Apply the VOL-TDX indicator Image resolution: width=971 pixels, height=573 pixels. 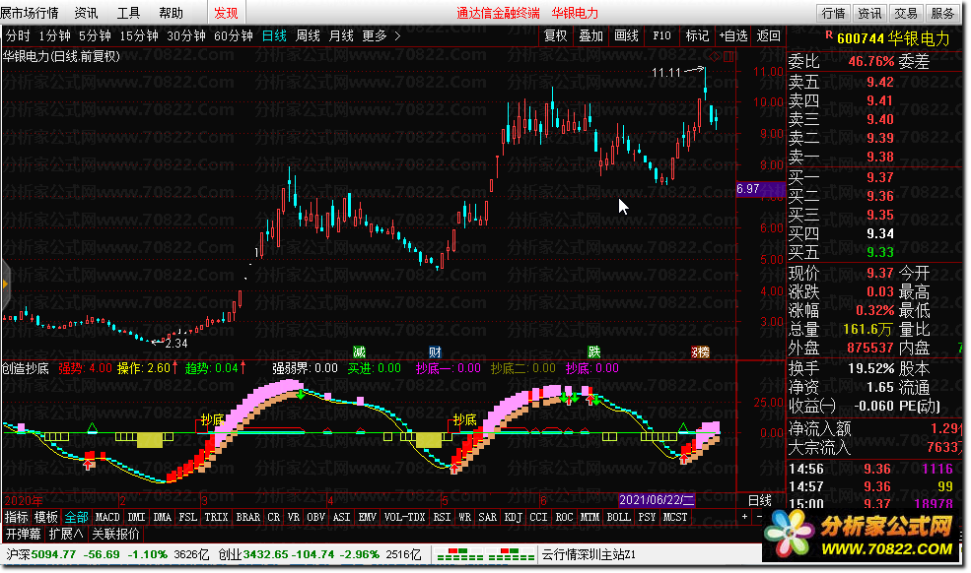click(x=405, y=517)
